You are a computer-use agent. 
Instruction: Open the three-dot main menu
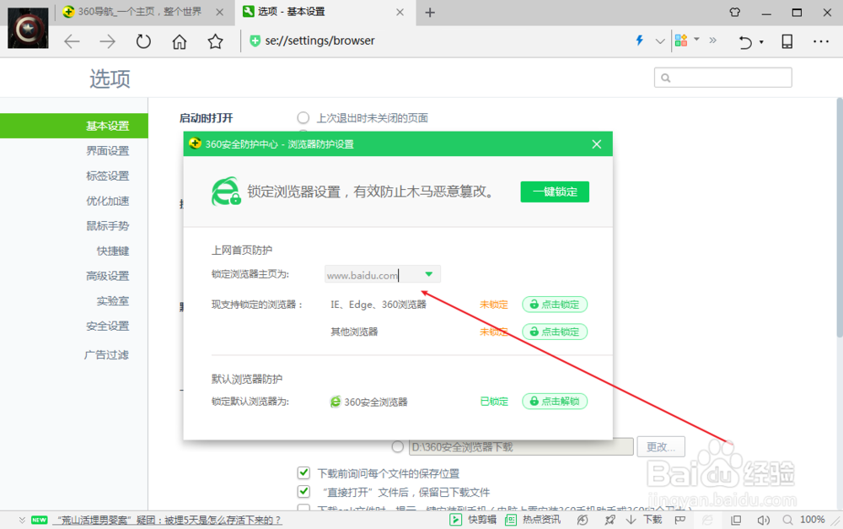821,41
